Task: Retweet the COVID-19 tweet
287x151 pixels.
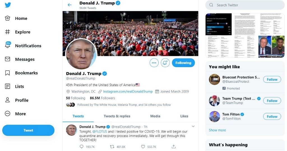Action: tap(112, 147)
